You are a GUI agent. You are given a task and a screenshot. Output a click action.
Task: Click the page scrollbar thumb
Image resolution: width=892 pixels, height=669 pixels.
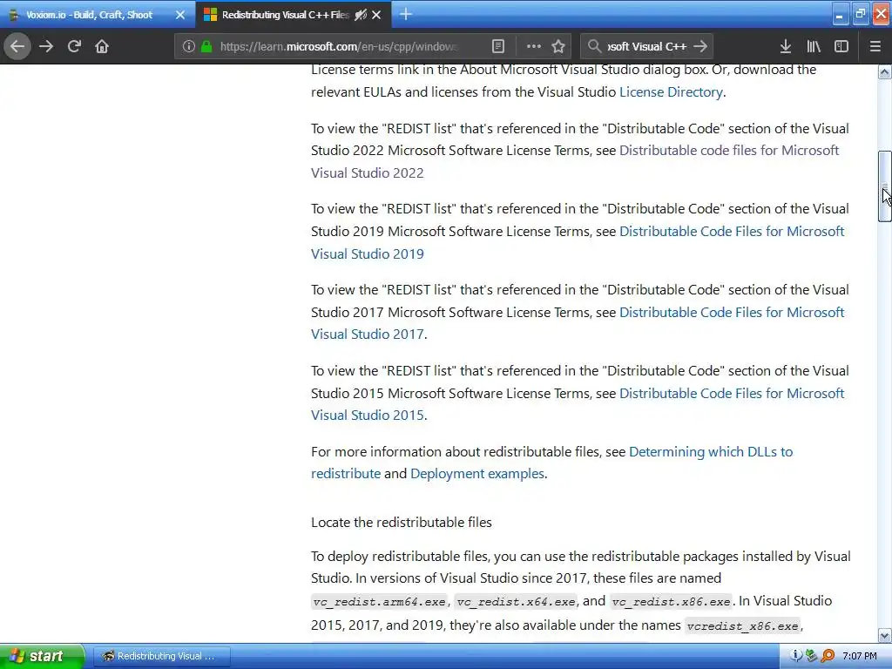tap(885, 186)
